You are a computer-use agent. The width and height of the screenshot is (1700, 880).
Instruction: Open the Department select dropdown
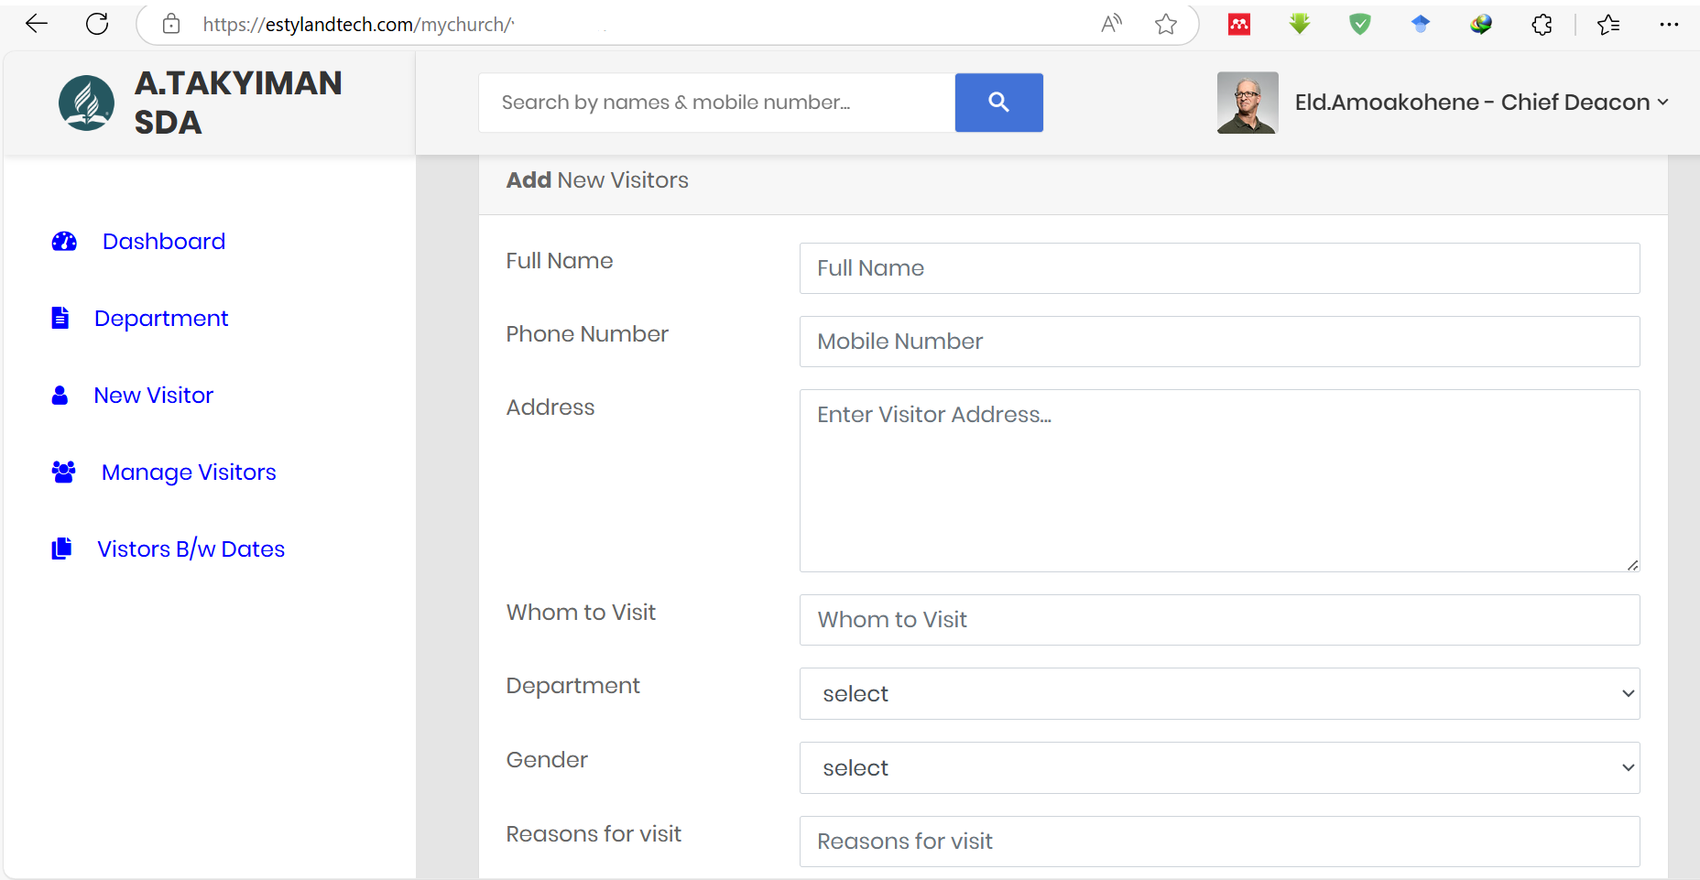(1219, 694)
